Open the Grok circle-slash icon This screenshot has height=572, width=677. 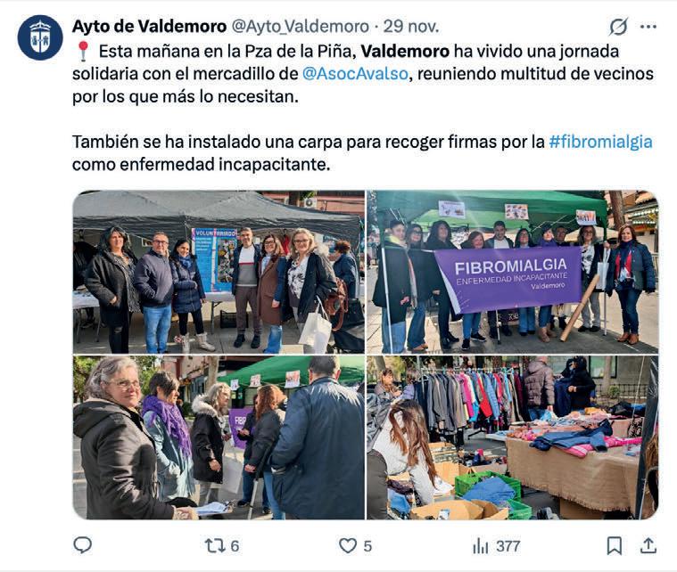tap(618, 27)
